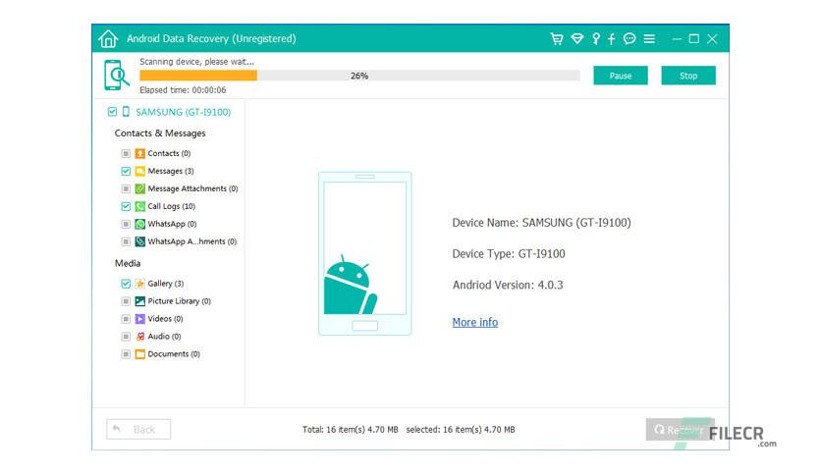Pause the device scan

(x=621, y=76)
